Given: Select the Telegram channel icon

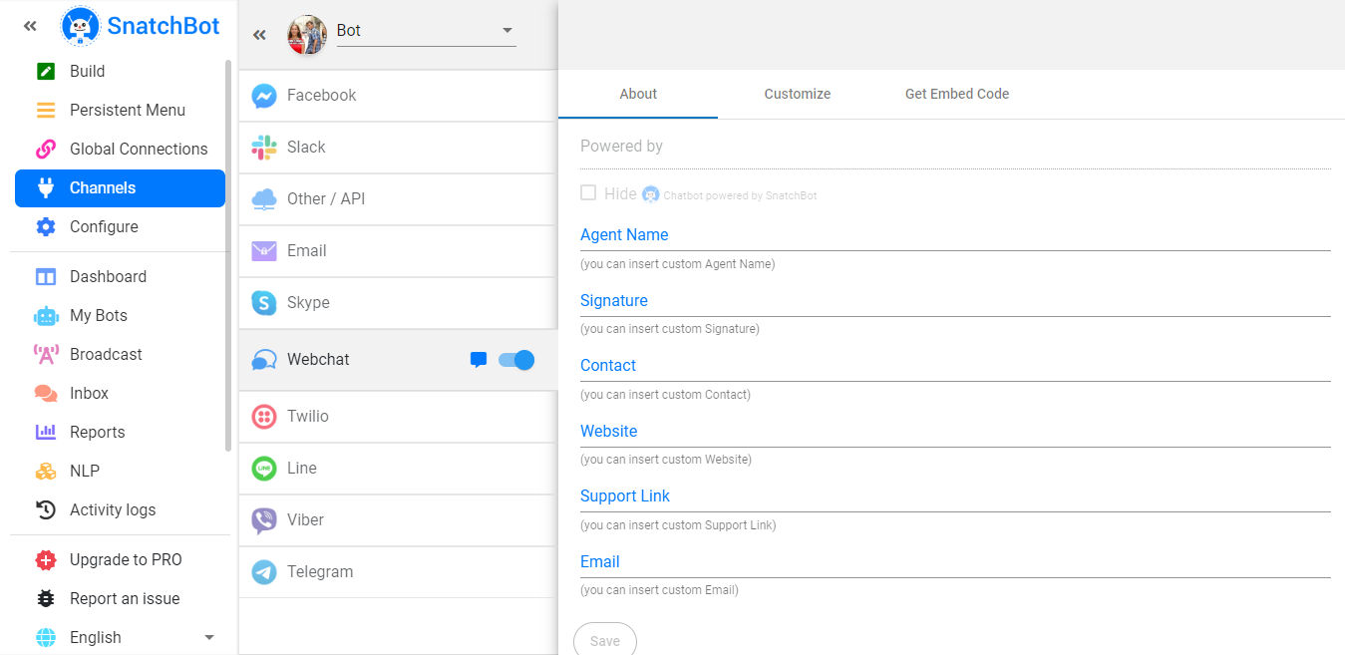Looking at the screenshot, I should (x=264, y=572).
